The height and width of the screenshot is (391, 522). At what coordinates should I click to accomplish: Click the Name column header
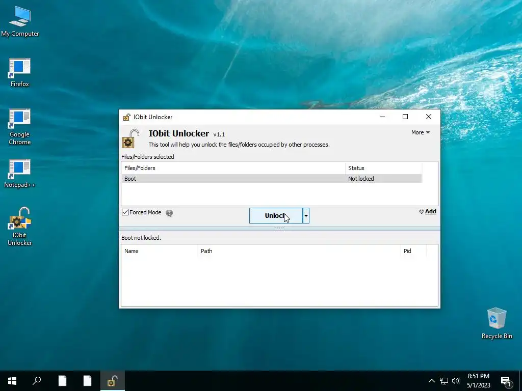[160, 251]
